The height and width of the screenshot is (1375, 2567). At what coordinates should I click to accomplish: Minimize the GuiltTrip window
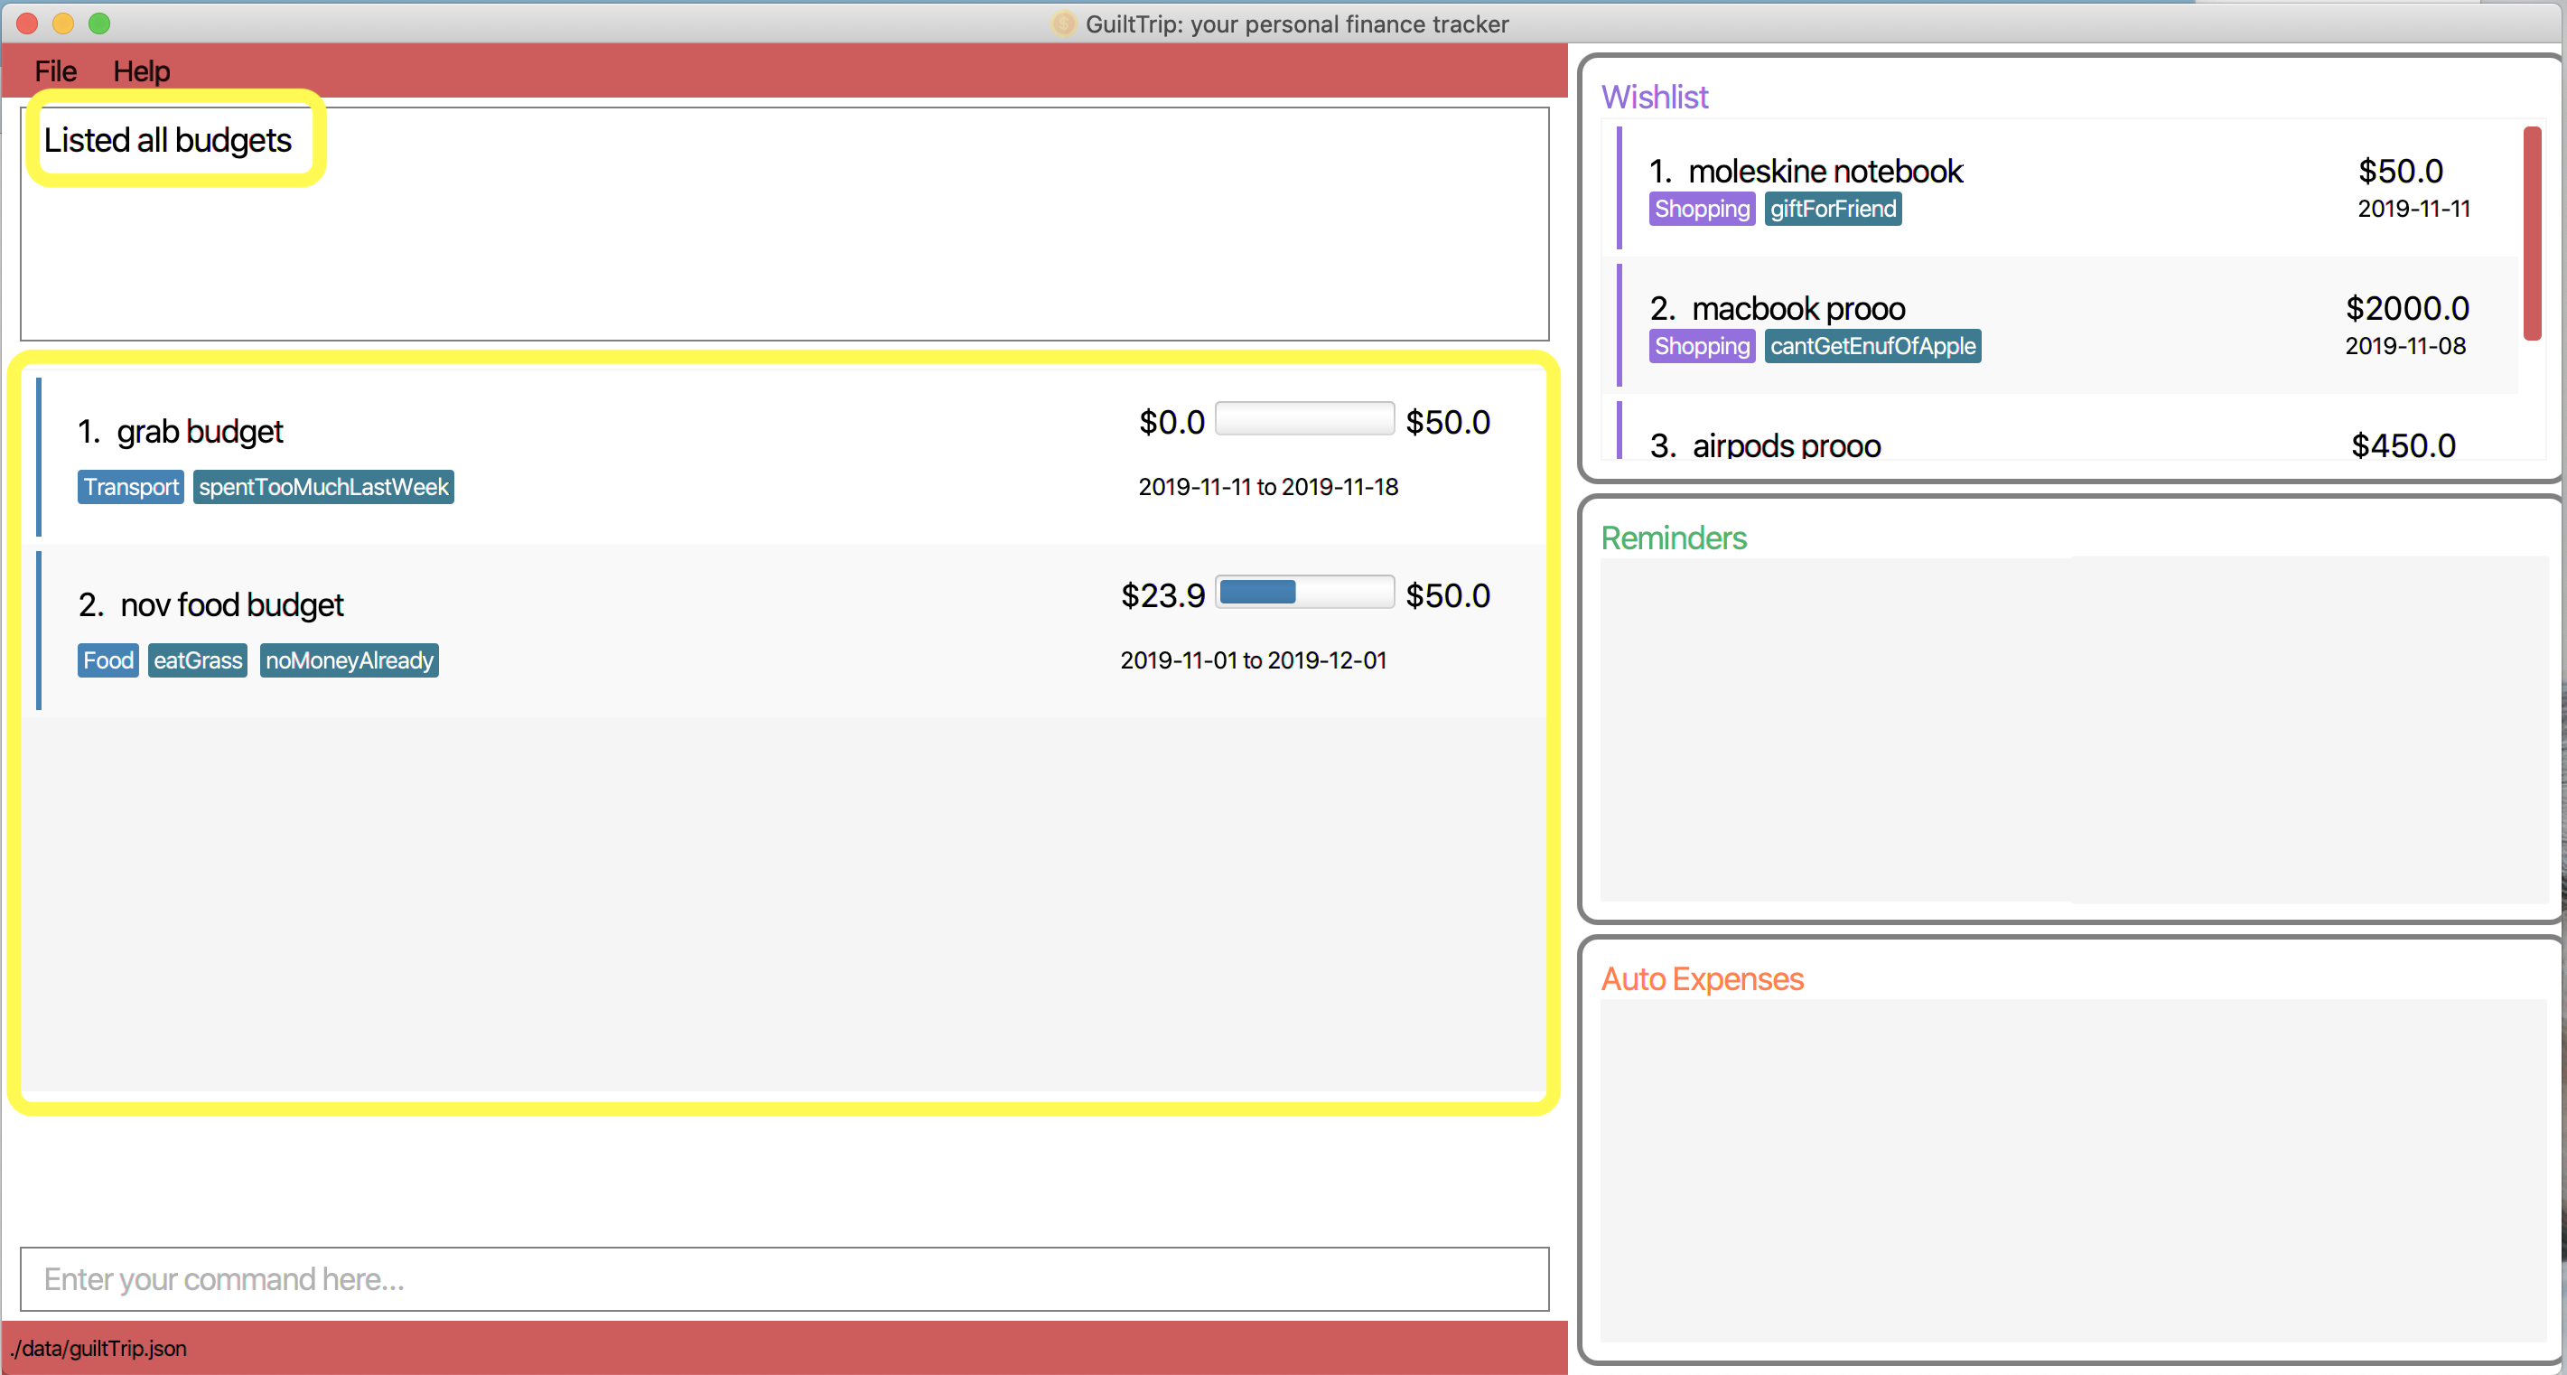tap(63, 23)
